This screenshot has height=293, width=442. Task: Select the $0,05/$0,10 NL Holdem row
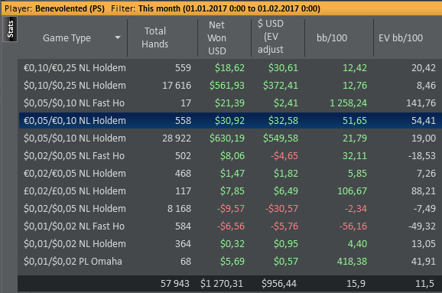[229, 138]
